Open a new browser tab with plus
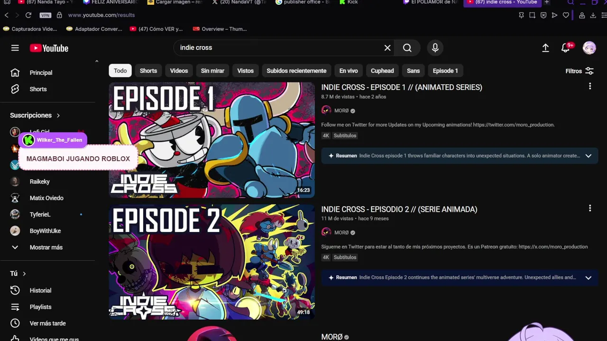607x341 pixels. tap(547, 2)
